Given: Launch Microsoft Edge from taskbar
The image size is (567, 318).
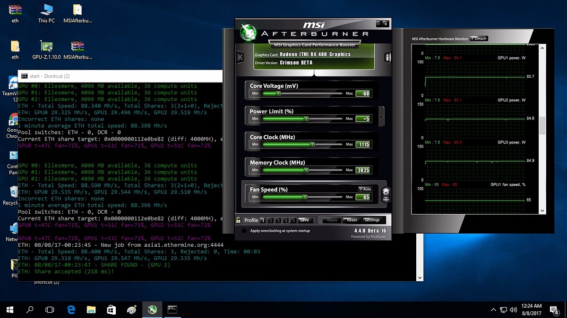Looking at the screenshot, I should (x=71, y=310).
